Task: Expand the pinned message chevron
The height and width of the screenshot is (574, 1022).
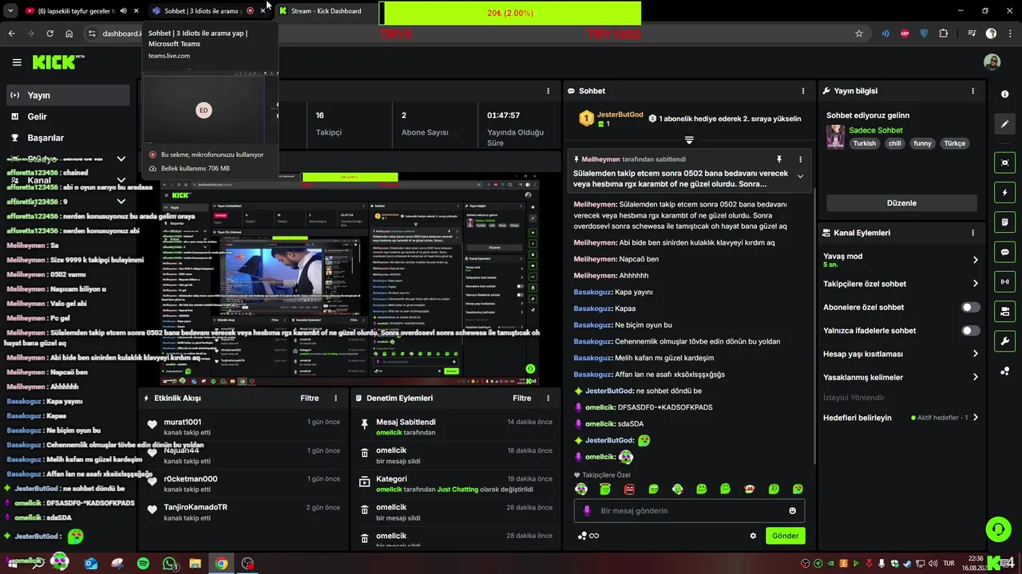Action: pyautogui.click(x=800, y=177)
